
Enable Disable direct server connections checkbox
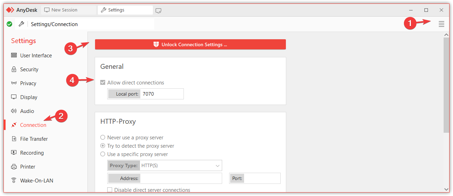[110, 190]
